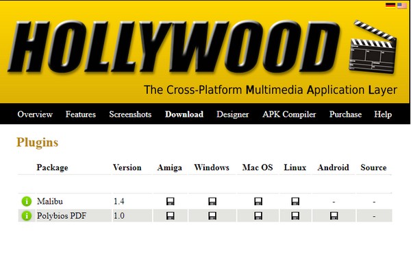The width and height of the screenshot is (411, 258).
Task: Download Polybios PDF for Windows
Action: tap(212, 215)
